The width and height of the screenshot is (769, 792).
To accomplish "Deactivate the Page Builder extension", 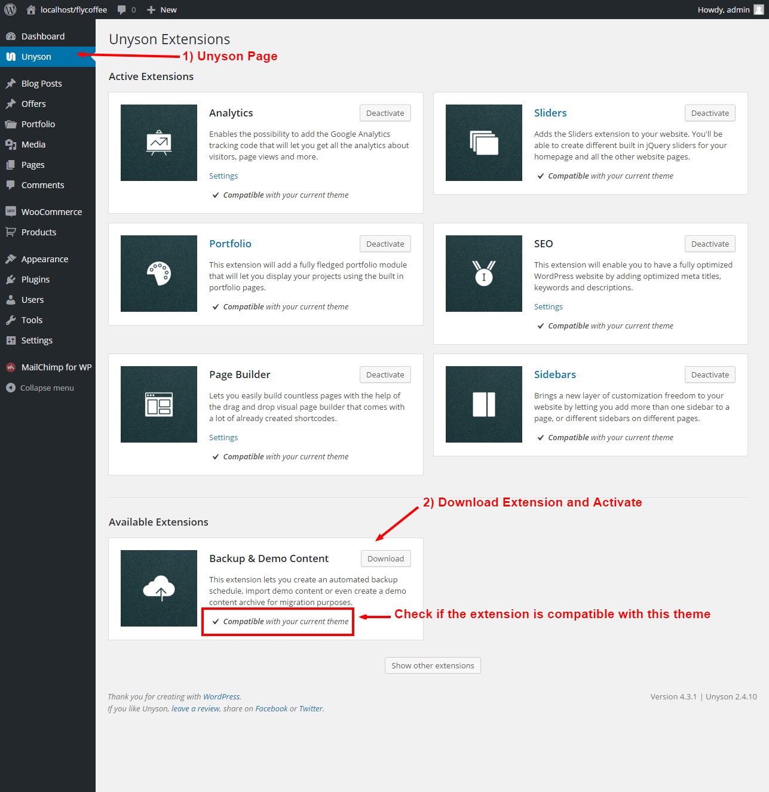I will [x=385, y=374].
